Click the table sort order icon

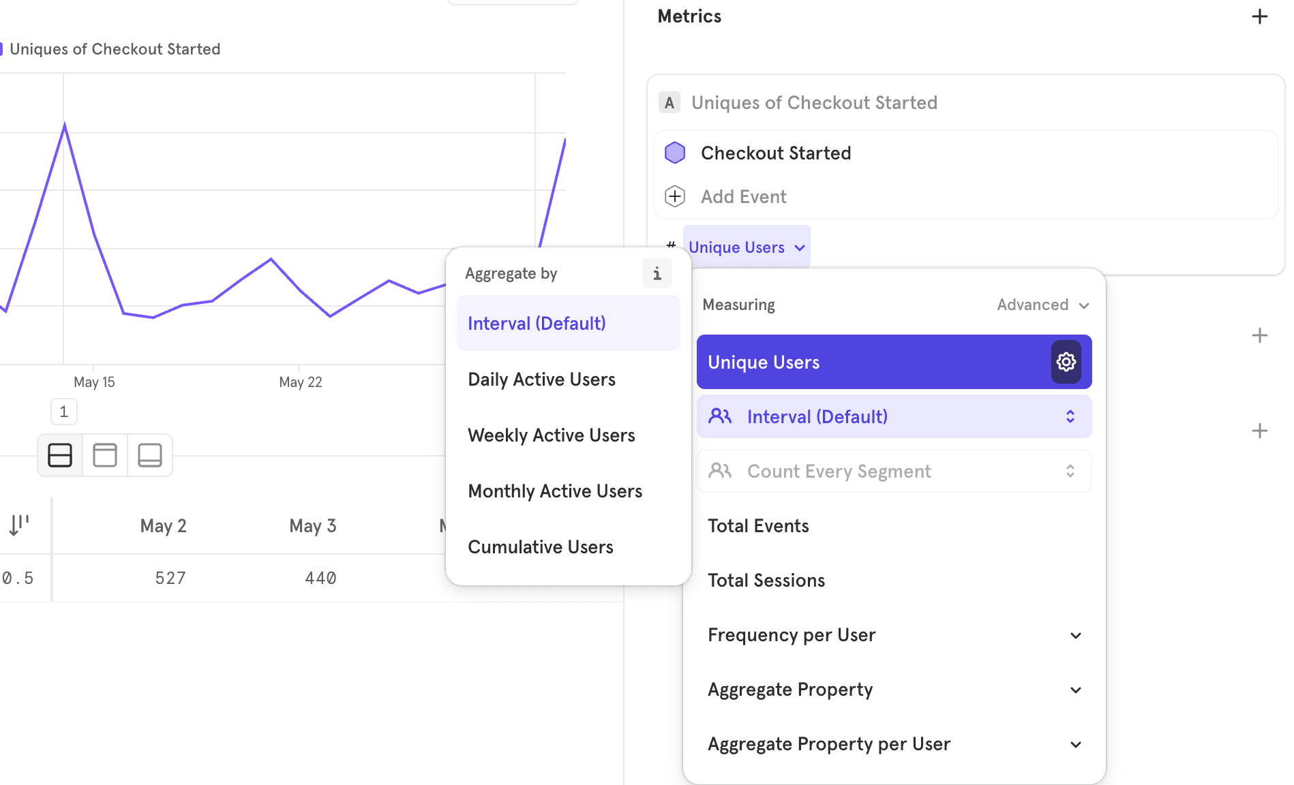(18, 525)
